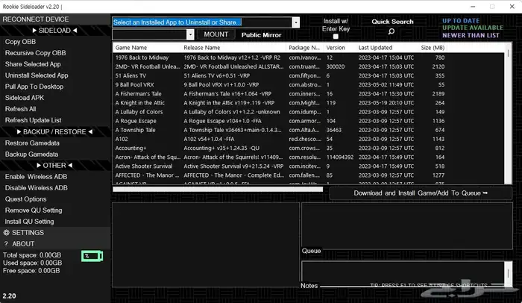
Task: Click inside the Notes text box
Action: pos(403,274)
